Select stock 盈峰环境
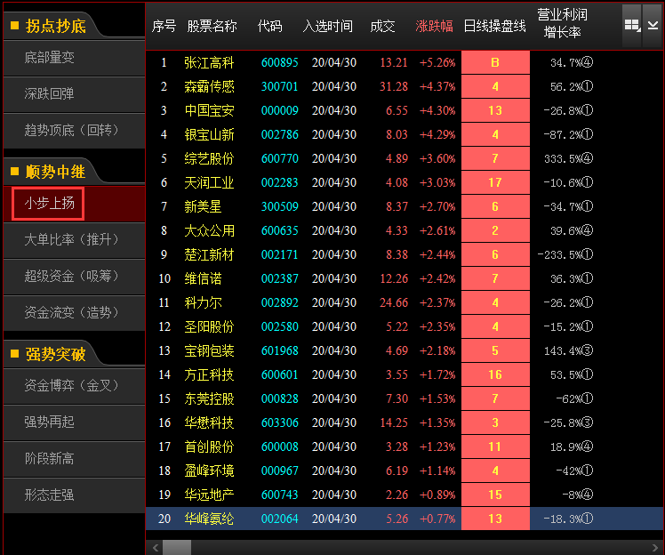 tap(209, 471)
